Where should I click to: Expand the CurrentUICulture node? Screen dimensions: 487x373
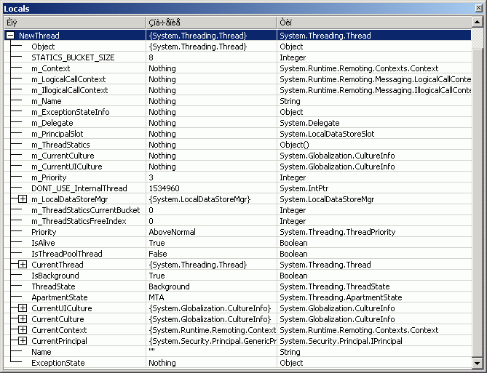(23, 308)
